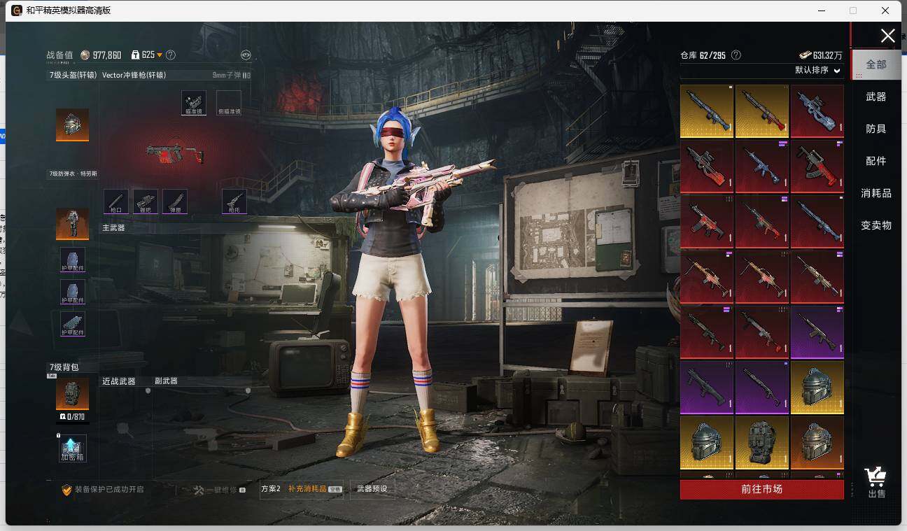Viewport: 907px width, 531px height.
Task: Click the 装备保护已成功开启 shield indicator
Action: pyautogui.click(x=103, y=490)
